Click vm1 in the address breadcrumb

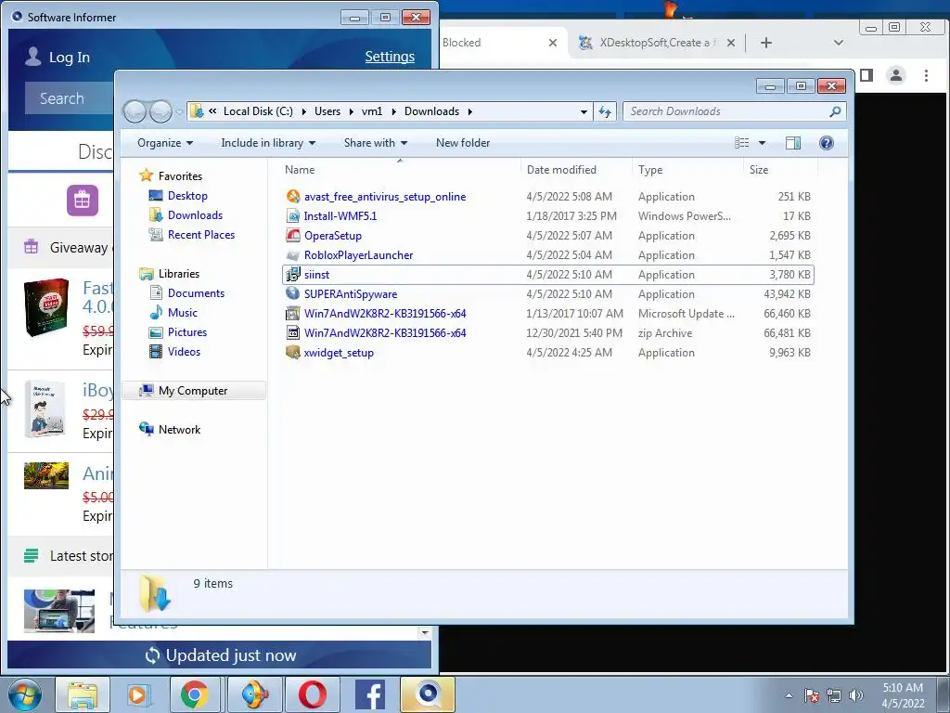tap(372, 111)
